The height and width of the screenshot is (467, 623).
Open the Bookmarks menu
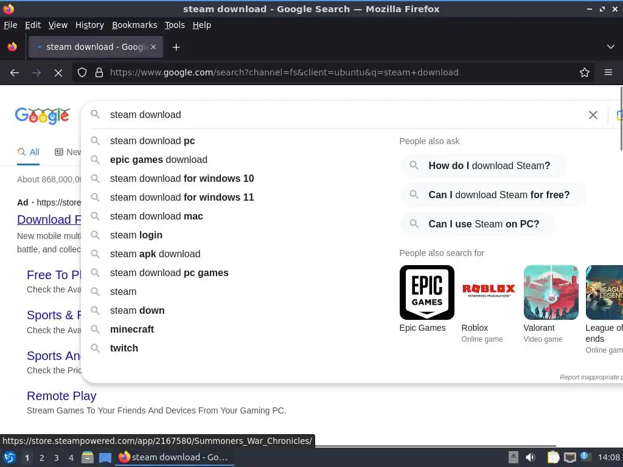[134, 25]
